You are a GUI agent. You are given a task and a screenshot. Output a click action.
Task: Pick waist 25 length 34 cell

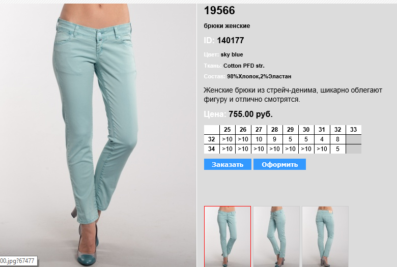point(228,149)
